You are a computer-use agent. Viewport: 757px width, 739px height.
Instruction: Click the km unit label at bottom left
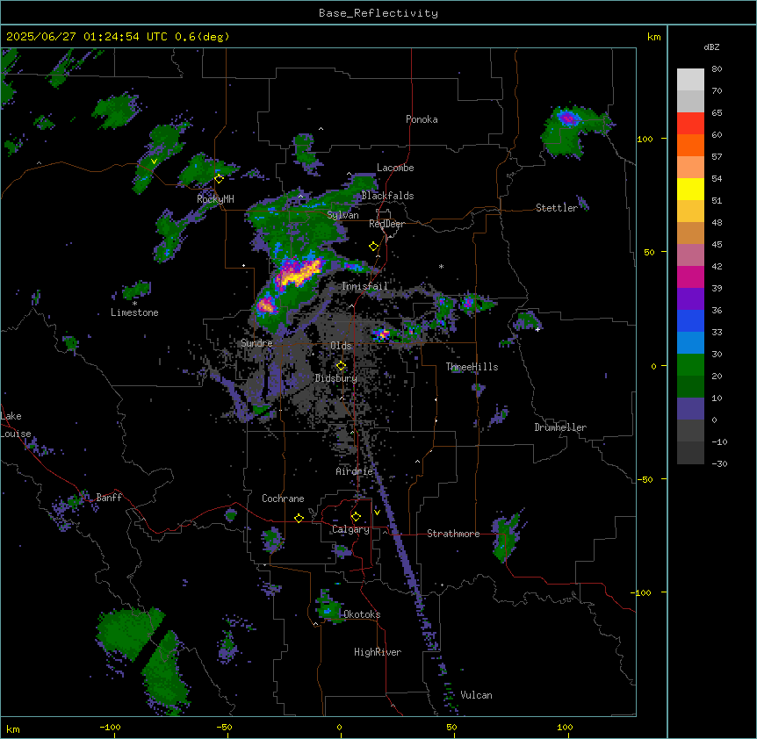(x=13, y=728)
